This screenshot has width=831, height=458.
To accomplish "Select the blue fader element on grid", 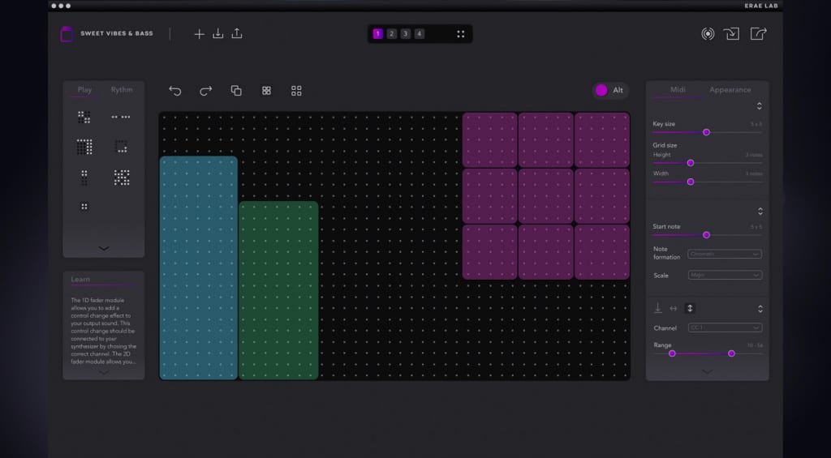I will pos(199,268).
